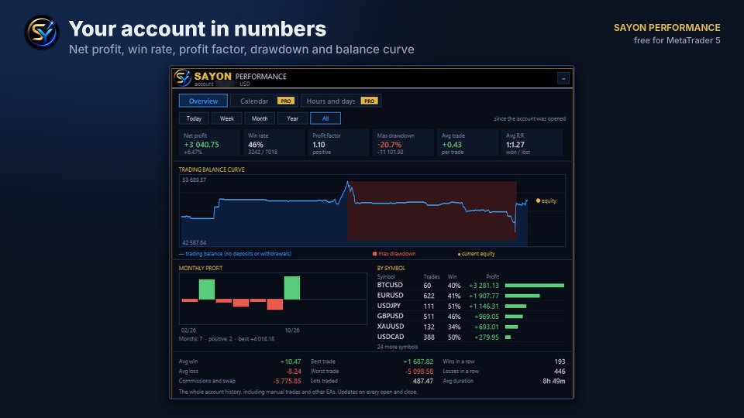
Task: Select the Today period filter
Action: (194, 118)
